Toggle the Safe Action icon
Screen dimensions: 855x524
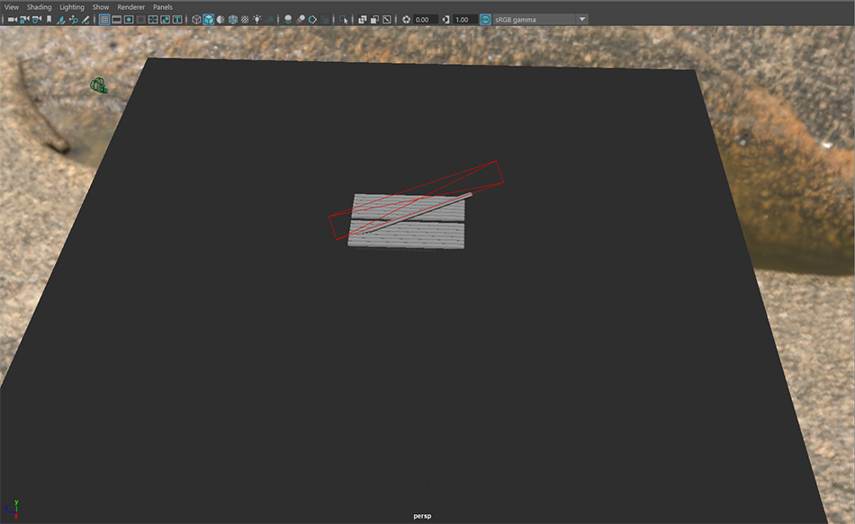pyautogui.click(x=166, y=20)
